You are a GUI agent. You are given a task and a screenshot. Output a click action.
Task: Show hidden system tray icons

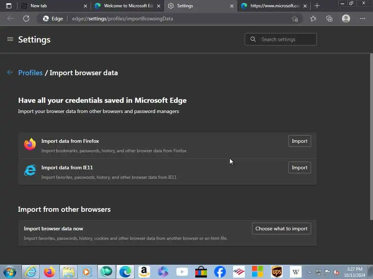coord(310,272)
